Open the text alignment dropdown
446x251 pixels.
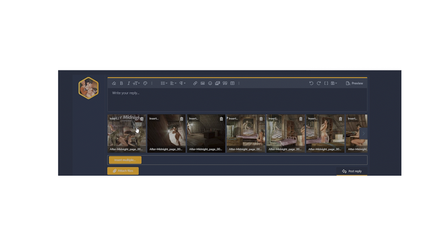[173, 83]
